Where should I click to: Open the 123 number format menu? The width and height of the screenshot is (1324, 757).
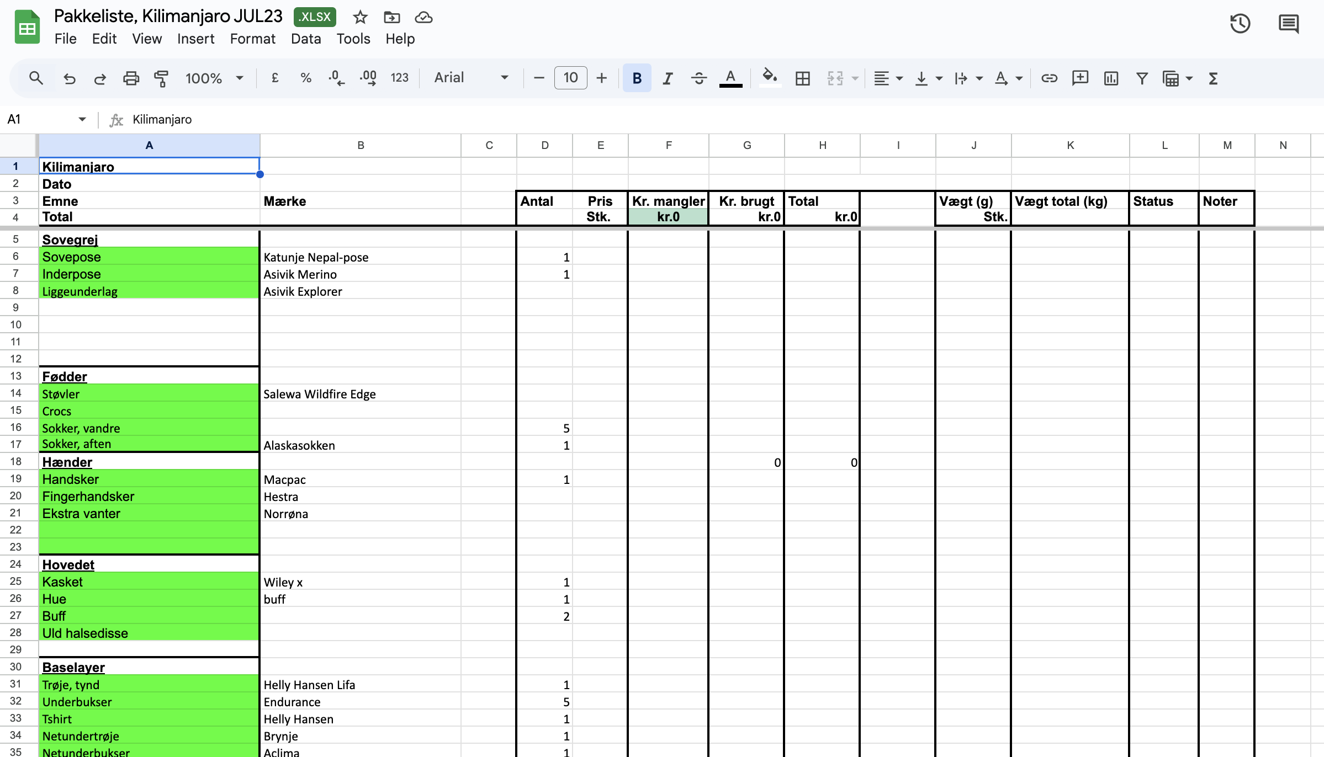coord(400,78)
